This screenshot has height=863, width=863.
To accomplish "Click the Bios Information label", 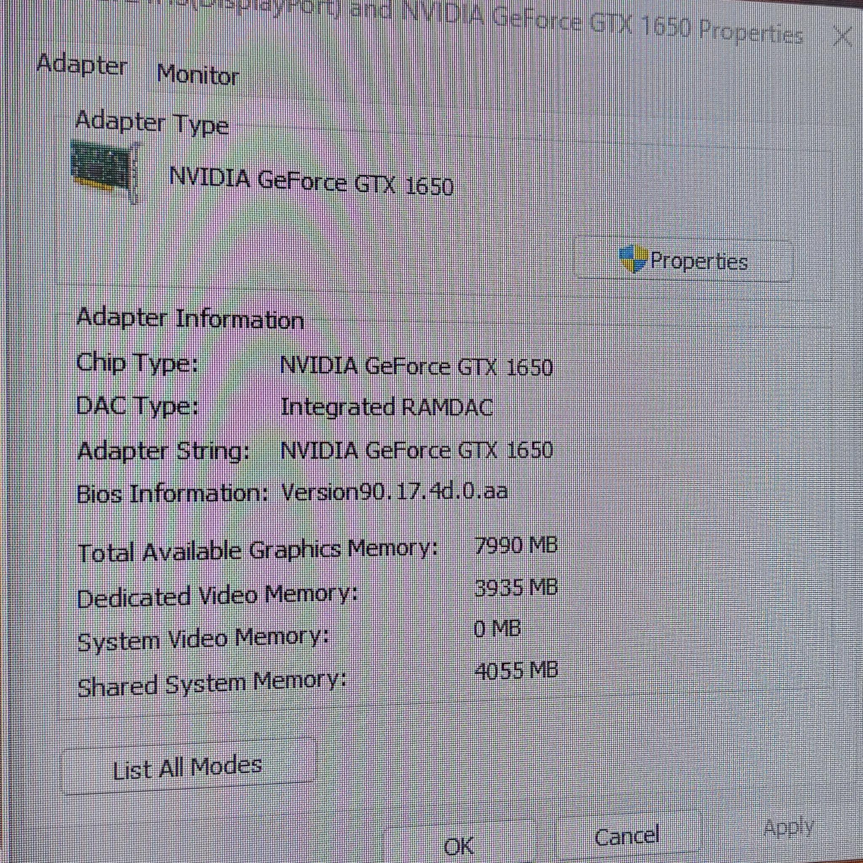I will [172, 494].
